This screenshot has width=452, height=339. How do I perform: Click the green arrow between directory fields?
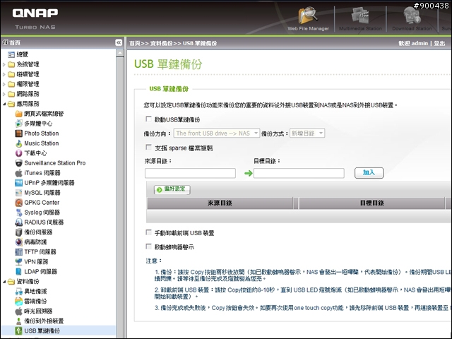click(x=248, y=173)
